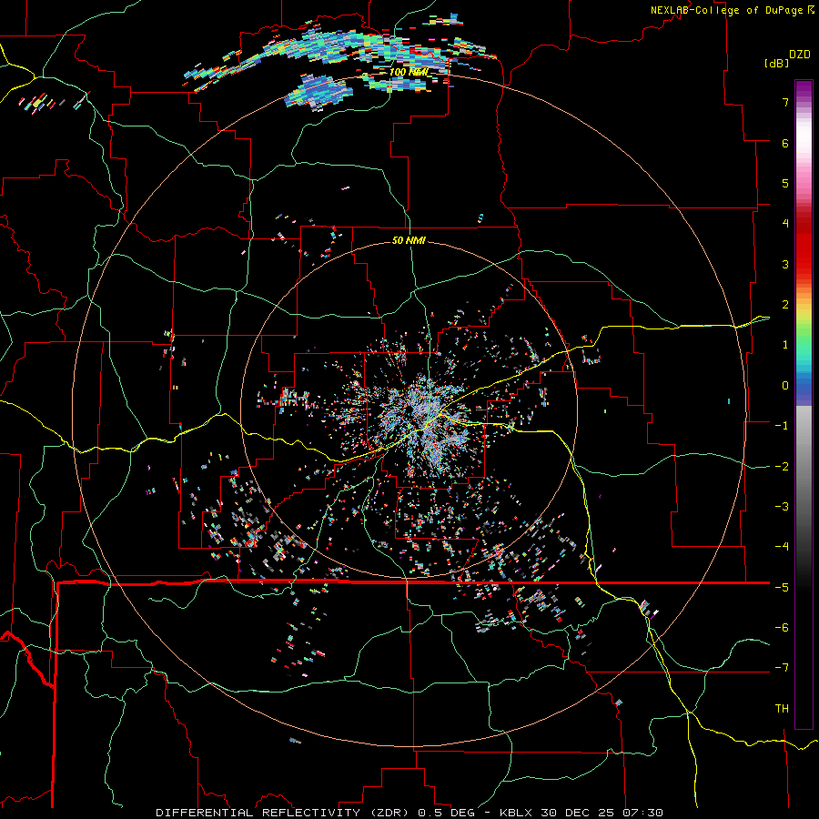
Task: Click the 6 value on the color scale
Action: (785, 143)
